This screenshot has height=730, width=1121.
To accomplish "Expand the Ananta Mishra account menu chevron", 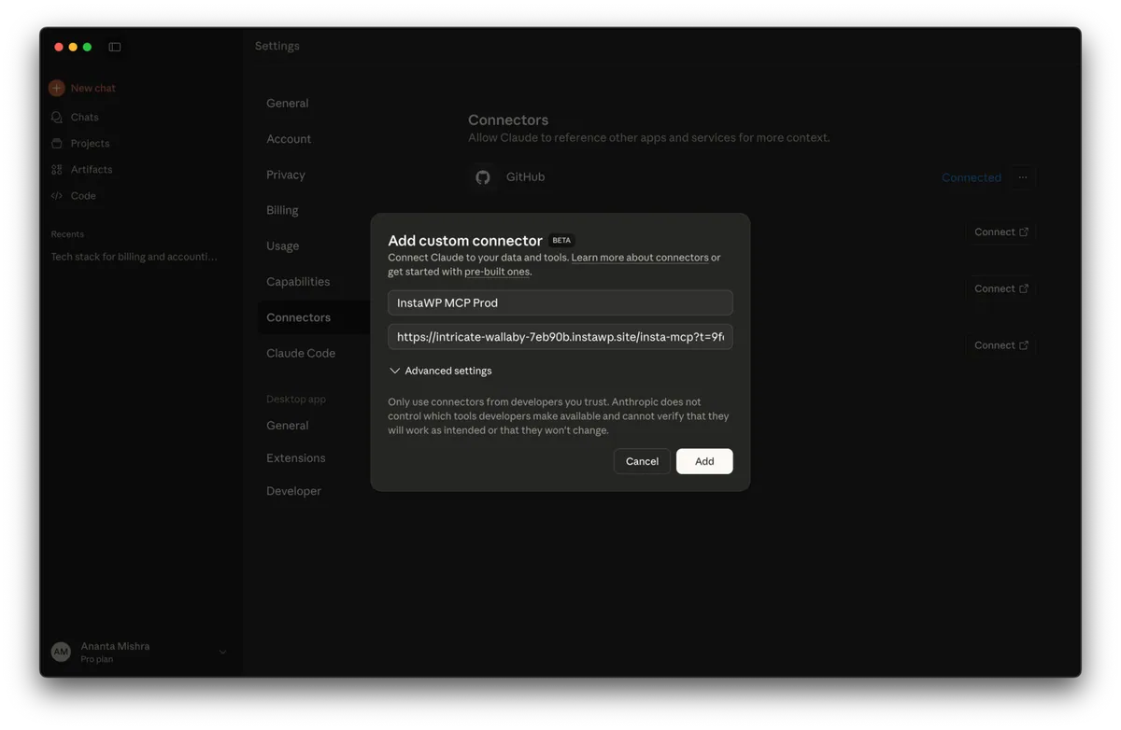I will click(x=222, y=652).
